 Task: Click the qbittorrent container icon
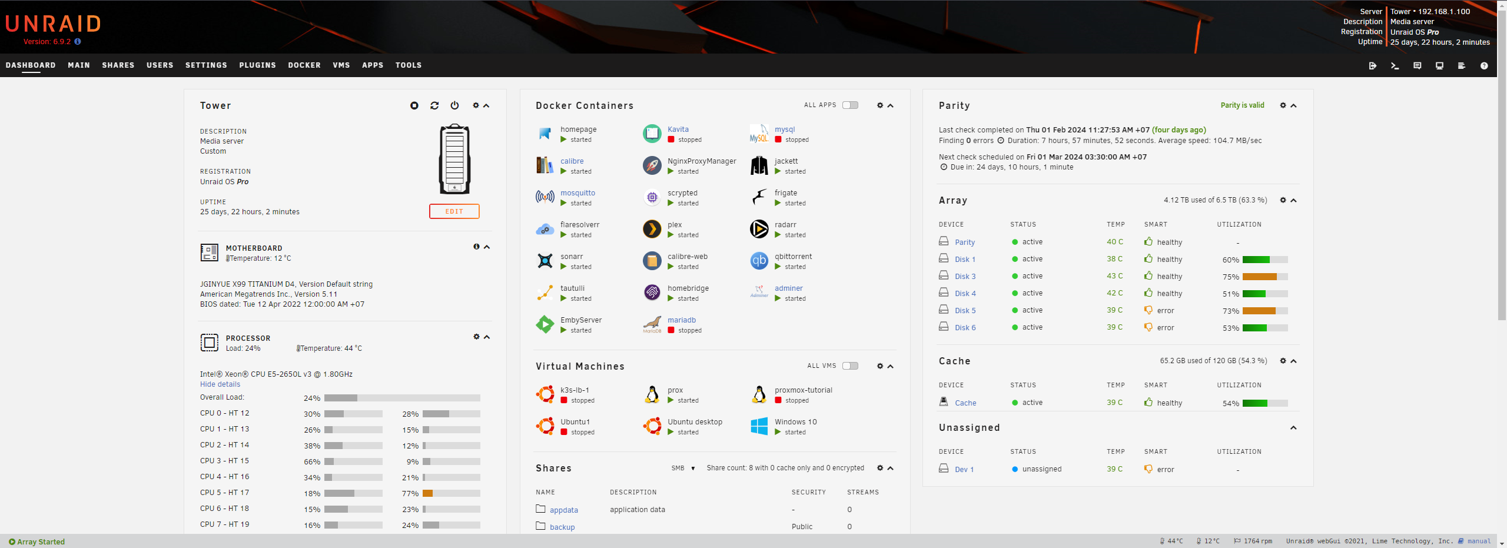coord(759,261)
